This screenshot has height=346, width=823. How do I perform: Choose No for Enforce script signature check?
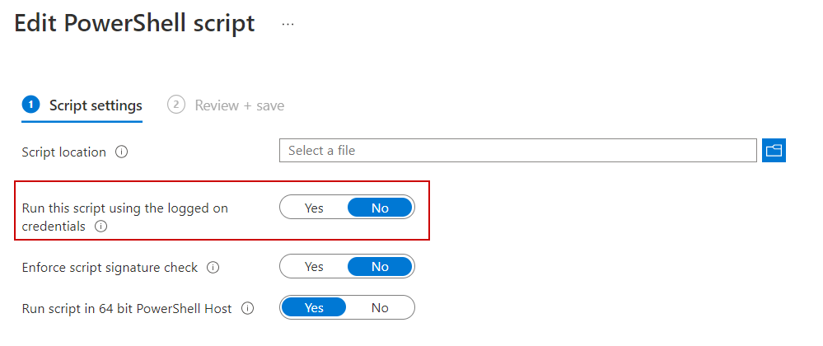[x=380, y=267]
